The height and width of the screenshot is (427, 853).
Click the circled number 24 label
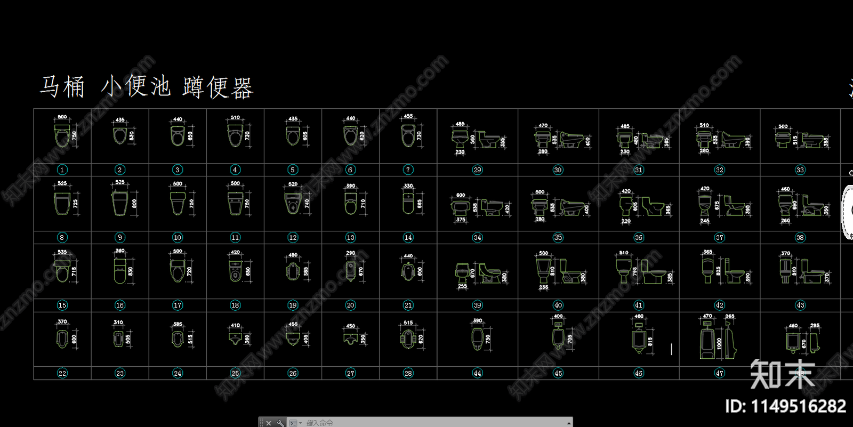(178, 373)
